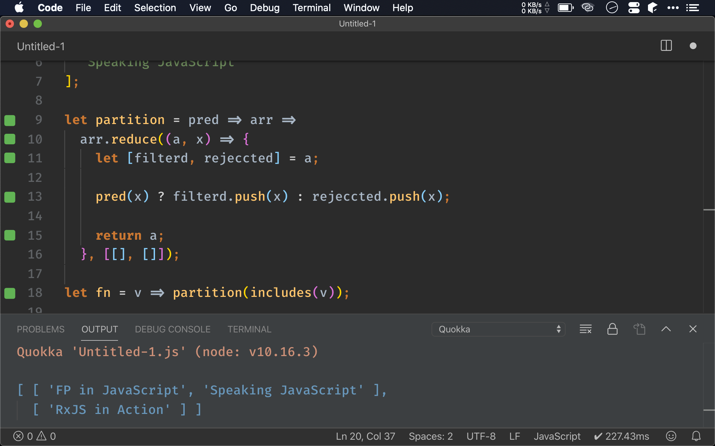
Task: Click the Quokka green indicator on line 15
Action: coord(10,235)
